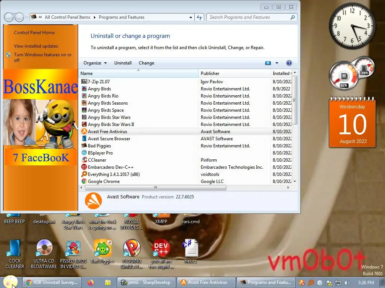Click the Angry Birds Seasons icon

(84, 103)
